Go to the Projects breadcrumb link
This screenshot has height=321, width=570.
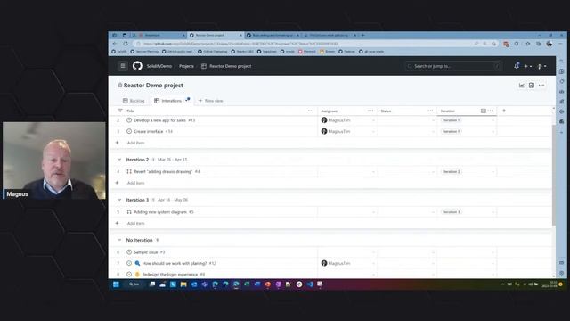[x=186, y=66]
